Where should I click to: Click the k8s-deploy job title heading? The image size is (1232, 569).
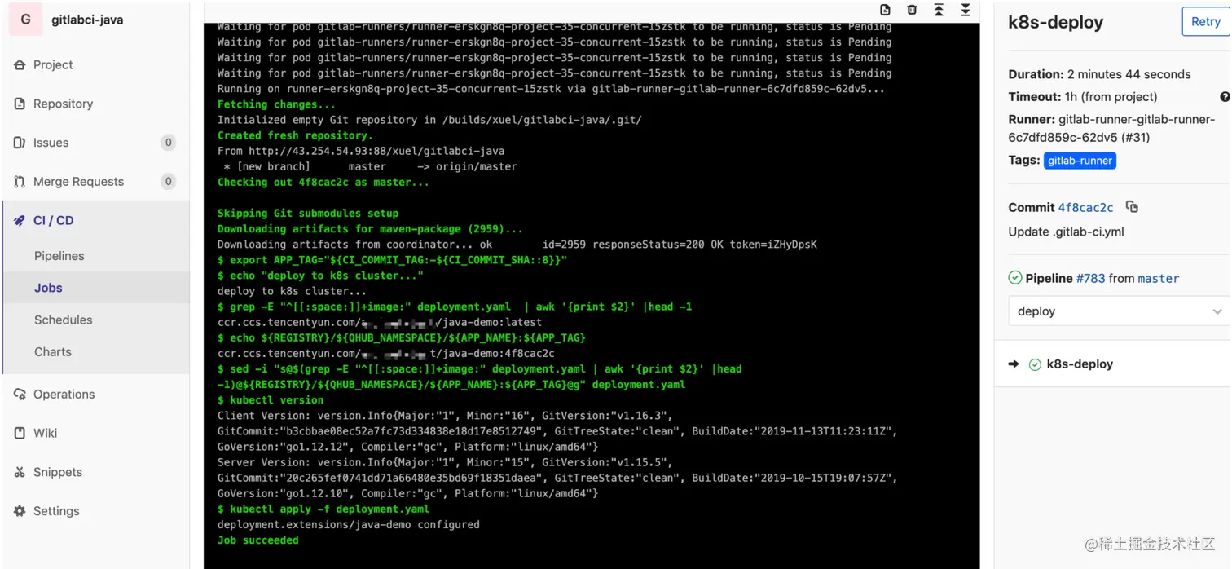tap(1056, 23)
